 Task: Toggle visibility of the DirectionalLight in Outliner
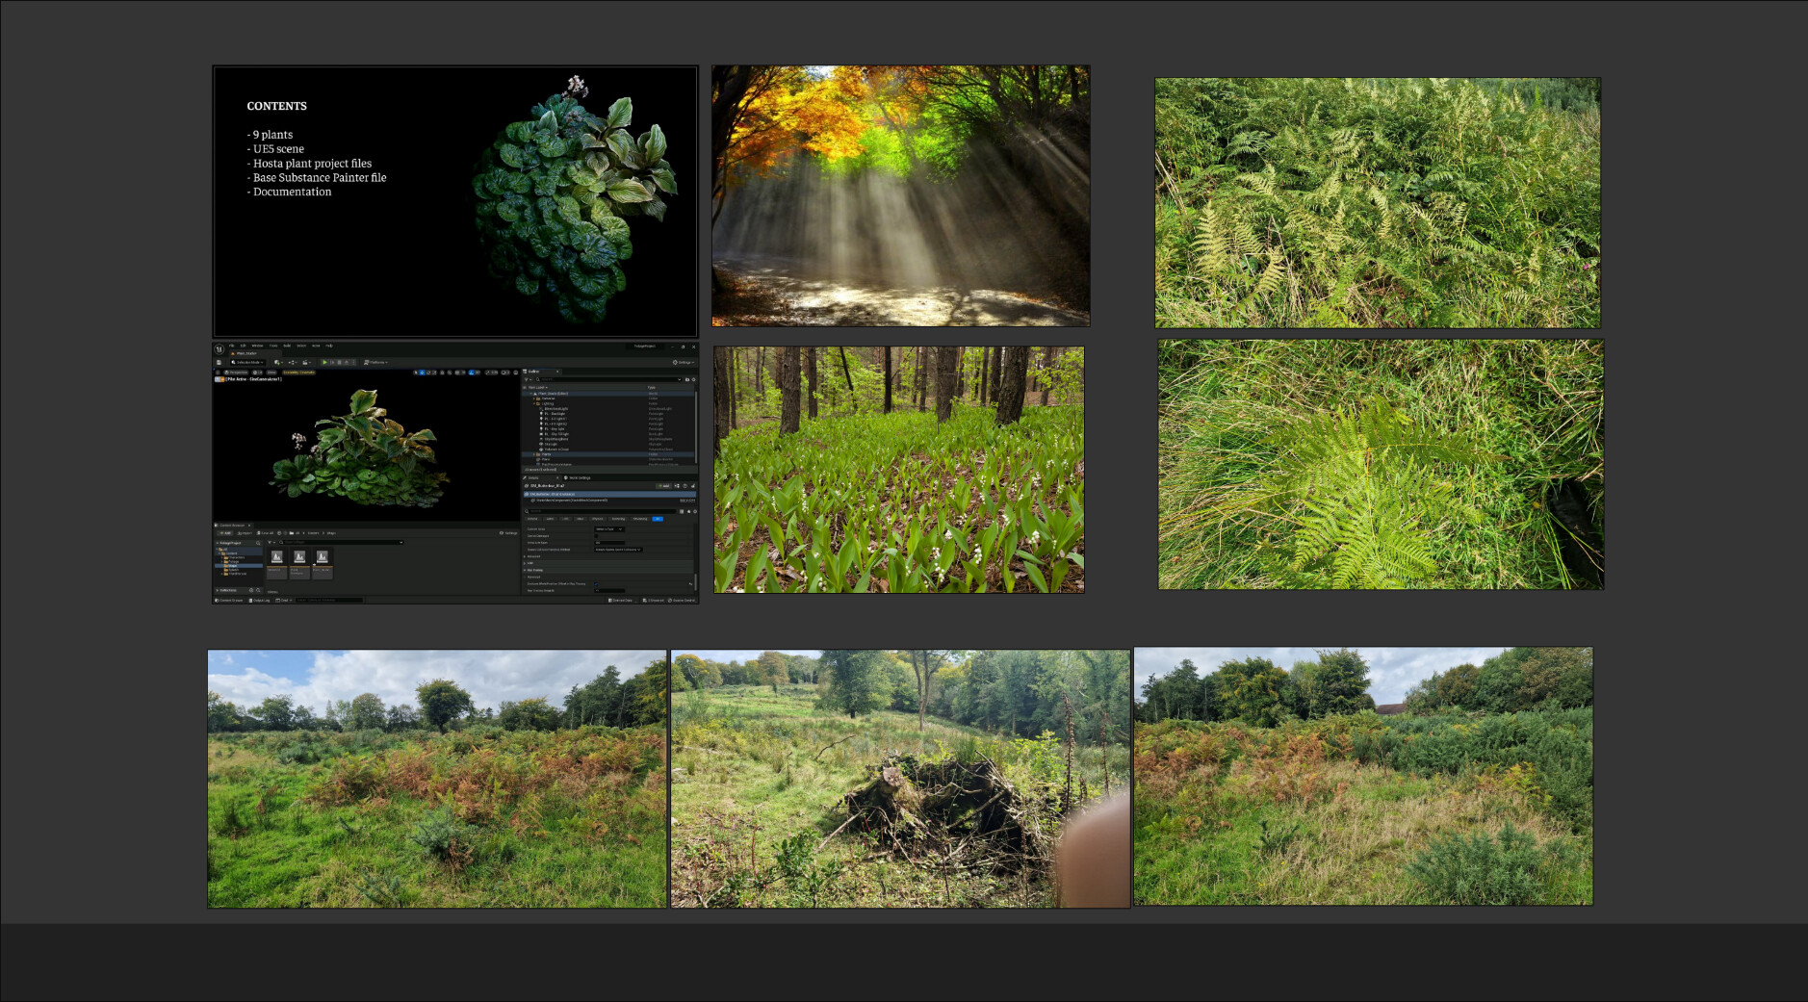coord(525,409)
